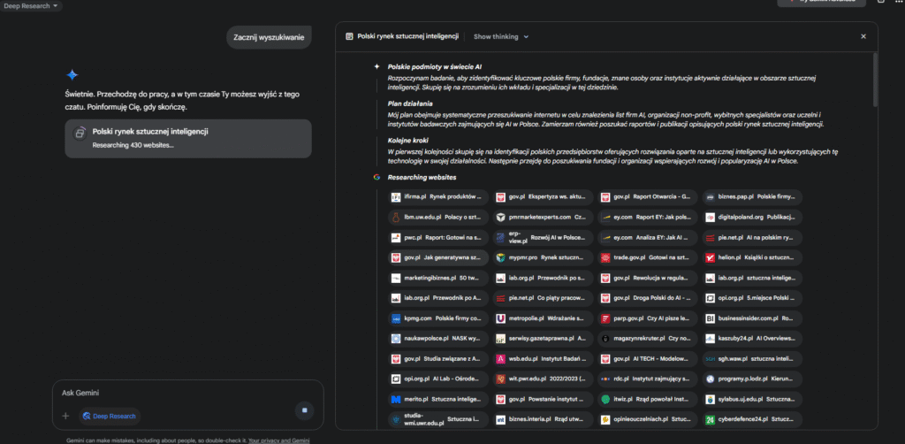Open the pie.net.pl Co piąty pracow... source
Screen dimensions: 905x444
543,298
